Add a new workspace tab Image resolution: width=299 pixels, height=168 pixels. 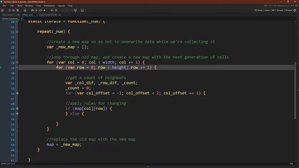(60, 14)
